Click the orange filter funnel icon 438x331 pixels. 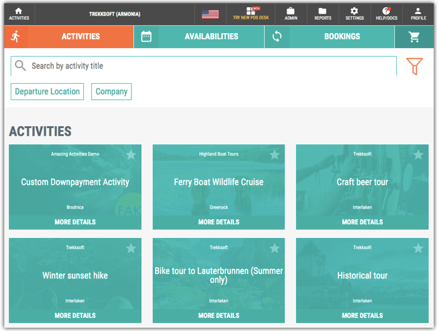click(x=414, y=66)
